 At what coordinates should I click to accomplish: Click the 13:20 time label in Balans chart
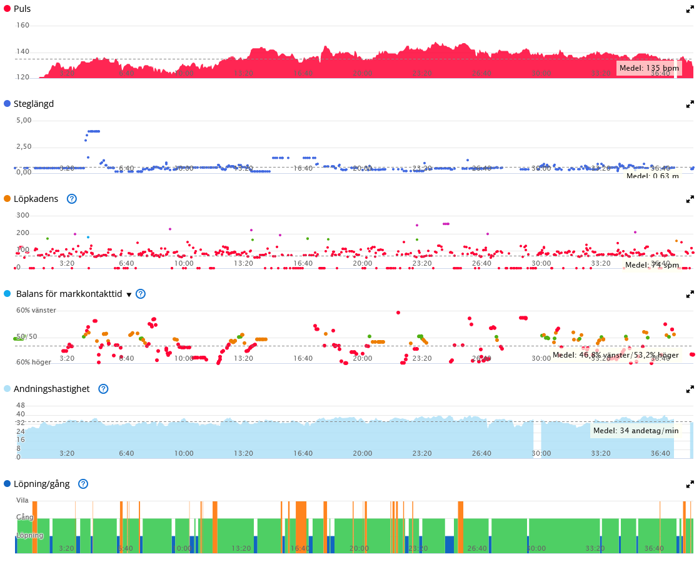[243, 358]
